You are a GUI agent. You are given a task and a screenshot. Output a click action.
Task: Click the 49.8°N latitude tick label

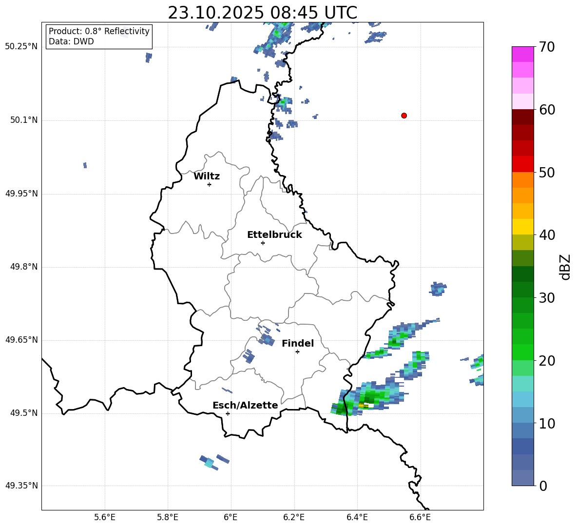coord(21,267)
